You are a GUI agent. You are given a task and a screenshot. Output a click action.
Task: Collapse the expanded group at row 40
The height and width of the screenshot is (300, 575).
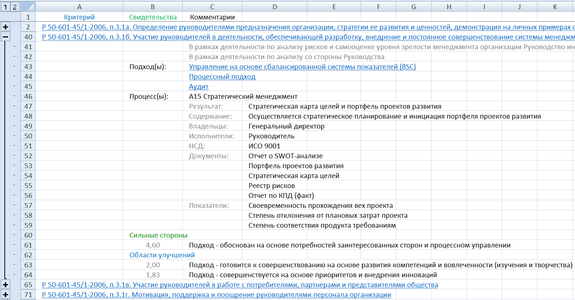tap(6, 37)
